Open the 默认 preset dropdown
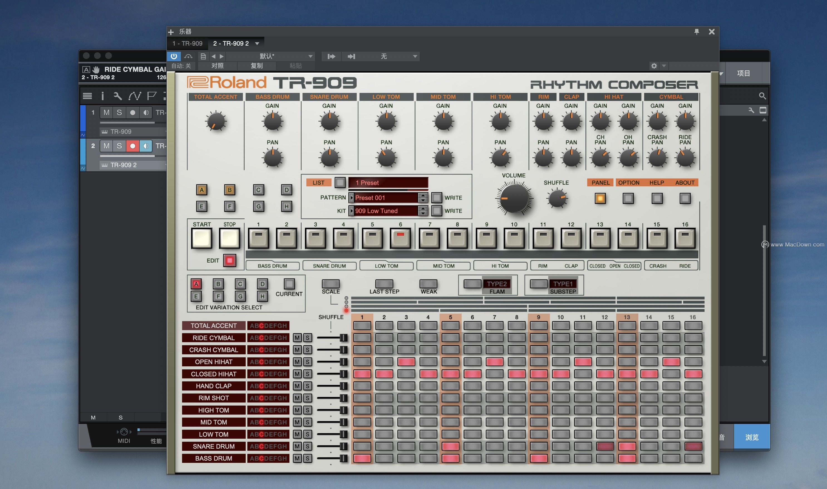 point(270,56)
